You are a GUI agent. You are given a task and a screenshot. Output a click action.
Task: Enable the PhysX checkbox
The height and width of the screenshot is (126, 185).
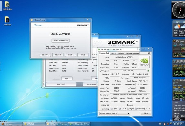click(128, 109)
